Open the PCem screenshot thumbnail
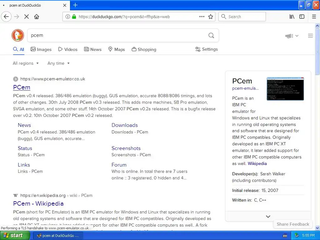The image size is (320, 240). coord(285,89)
